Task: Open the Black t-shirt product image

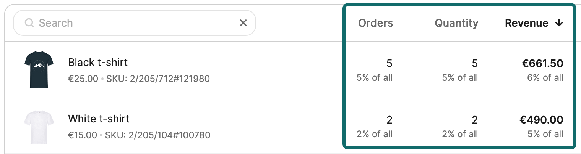Action: tap(38, 70)
